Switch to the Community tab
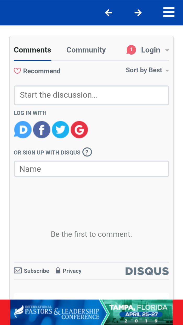 pos(86,50)
